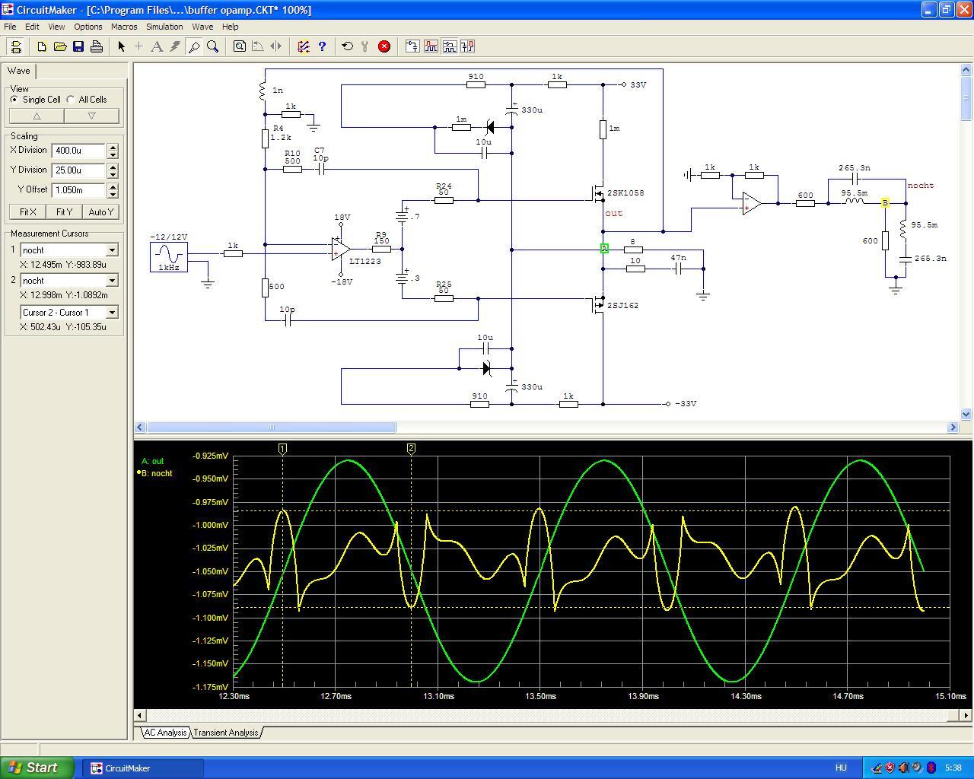Select the Single Cell radio button
The height and width of the screenshot is (779, 974).
(14, 100)
